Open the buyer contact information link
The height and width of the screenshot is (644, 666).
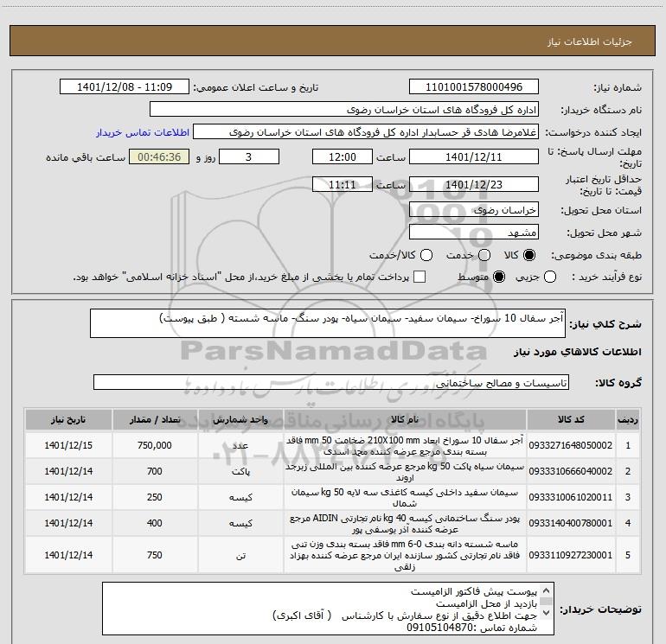point(143,132)
